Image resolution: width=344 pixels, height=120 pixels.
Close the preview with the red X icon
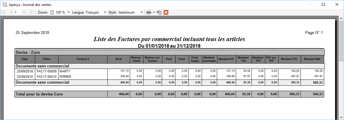166,12
